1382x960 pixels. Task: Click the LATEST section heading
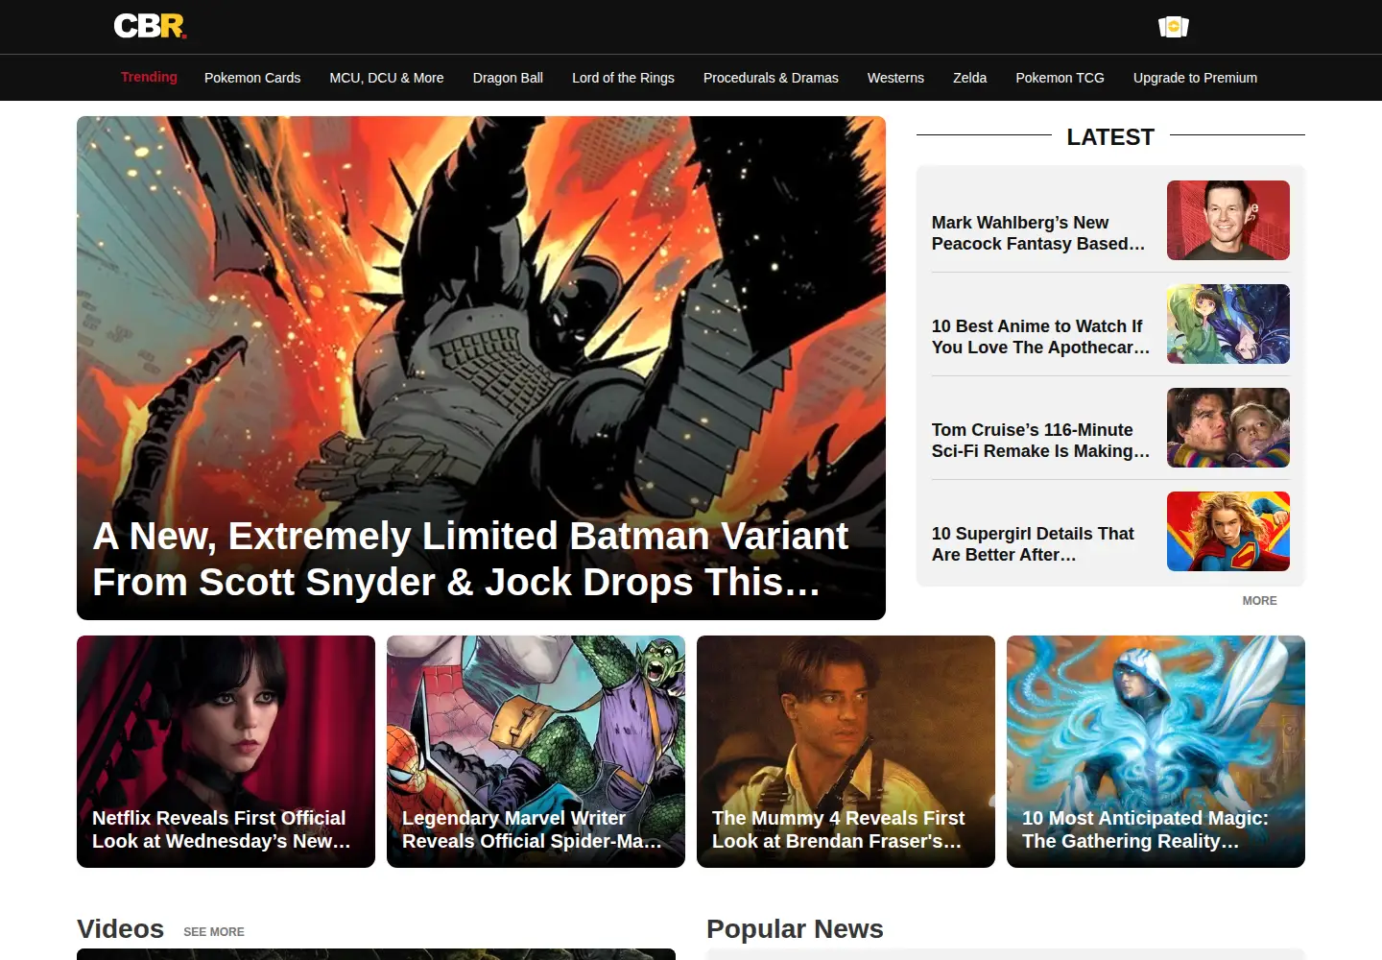click(x=1110, y=137)
